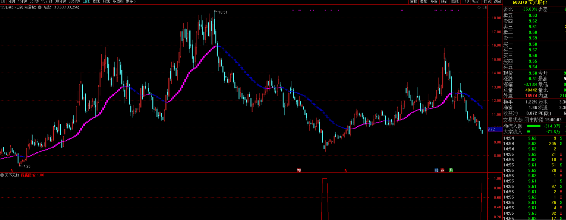Select the 卖五 9.63 order row

pos(534,15)
